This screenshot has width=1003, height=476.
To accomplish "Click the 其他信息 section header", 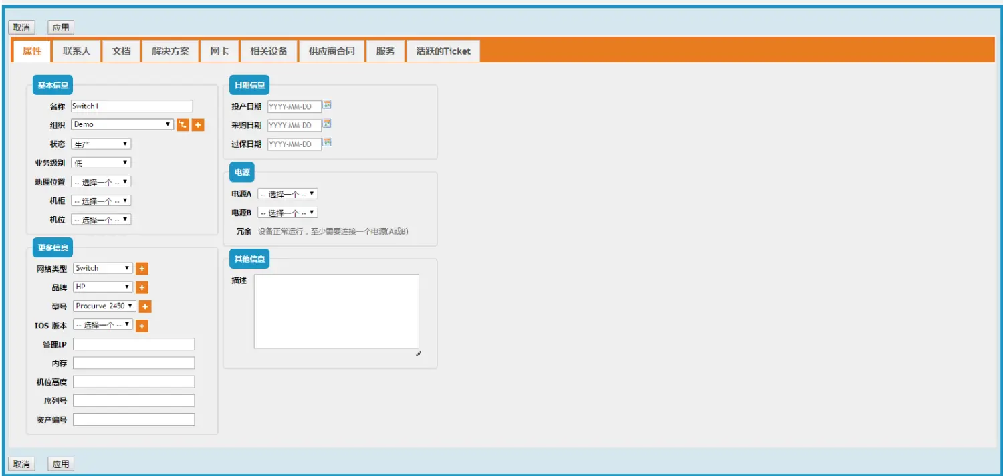I will tap(249, 259).
